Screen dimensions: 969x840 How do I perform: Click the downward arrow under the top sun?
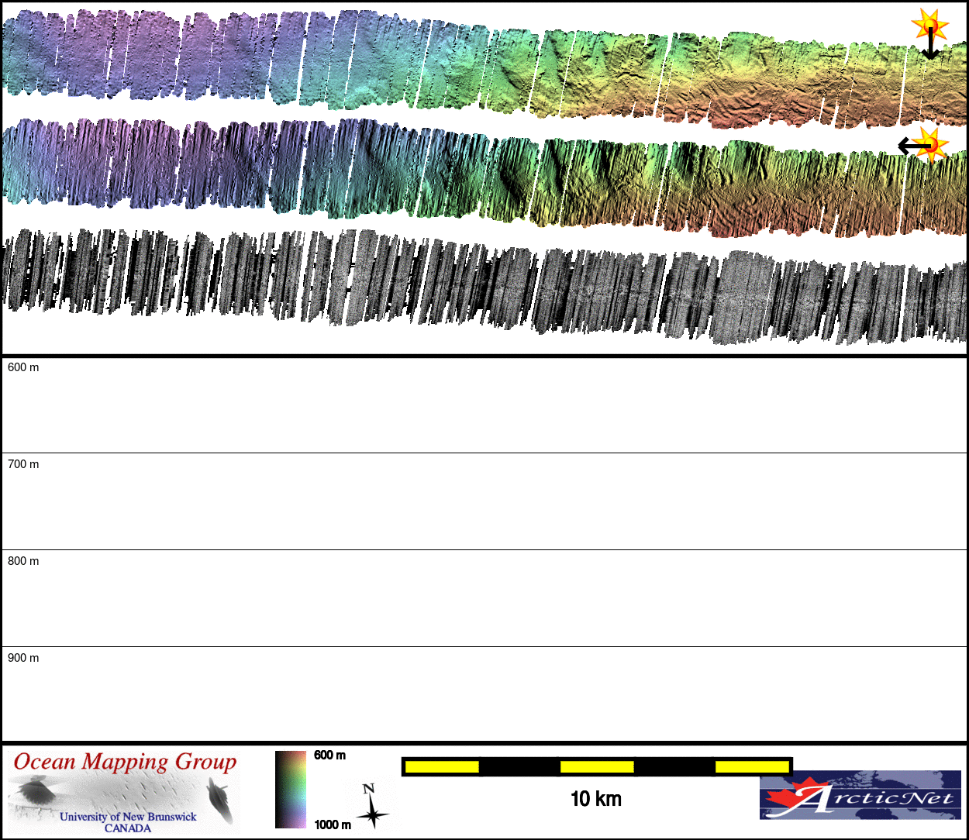[929, 48]
